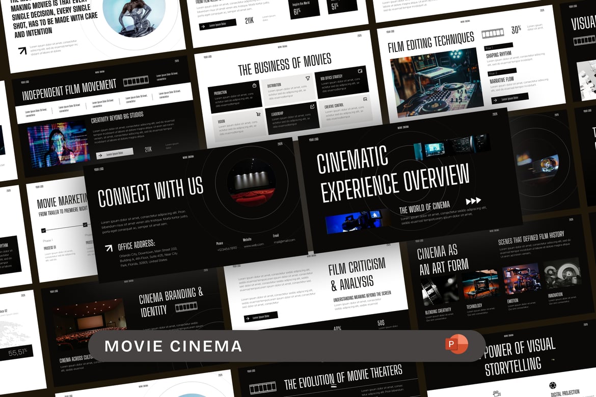Select The Evolution of Movie Theaters heading
Viewport: 596px width, 397px height.
[x=343, y=378]
